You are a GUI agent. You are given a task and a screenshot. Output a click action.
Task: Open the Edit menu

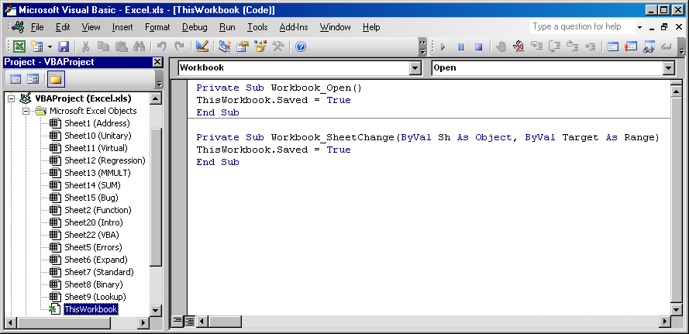(x=63, y=27)
